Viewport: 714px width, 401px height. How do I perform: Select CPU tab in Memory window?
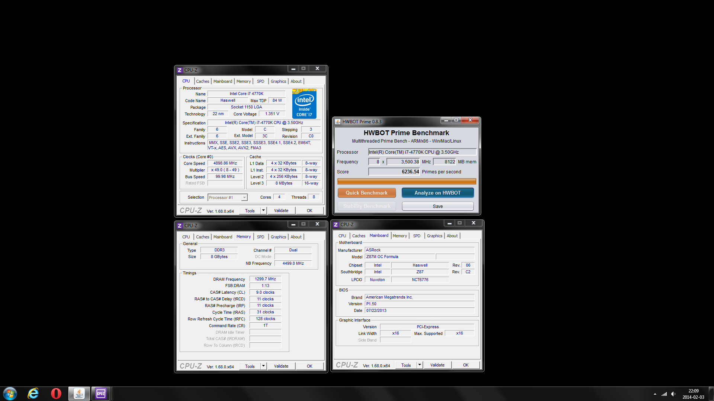tap(186, 237)
